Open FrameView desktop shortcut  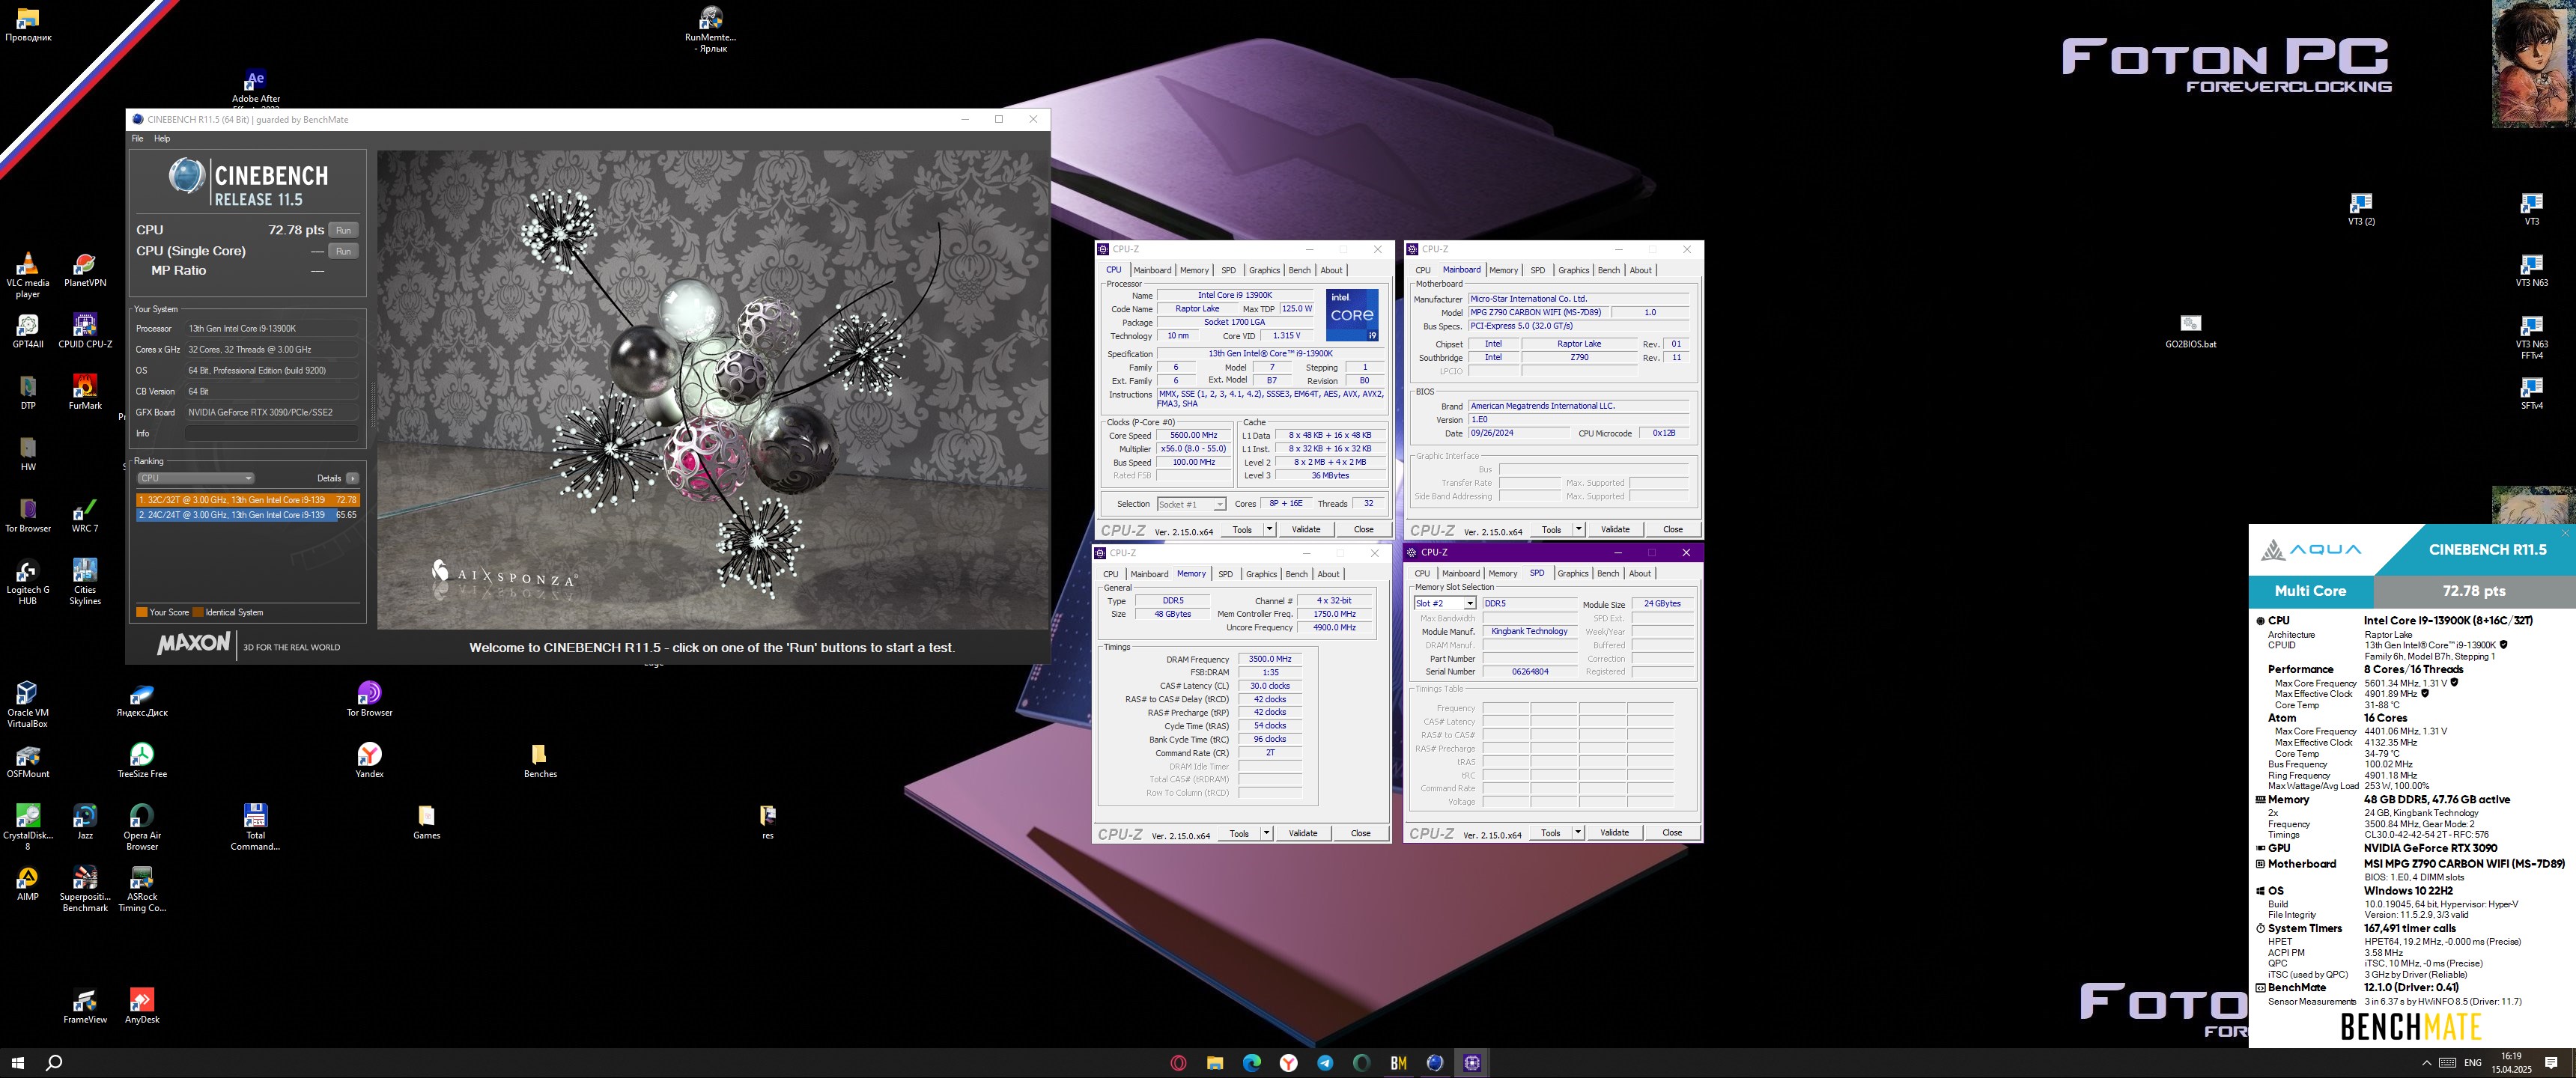85,1006
